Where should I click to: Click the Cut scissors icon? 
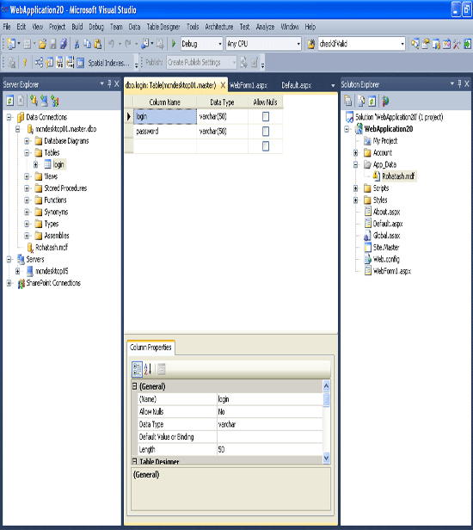[77, 44]
